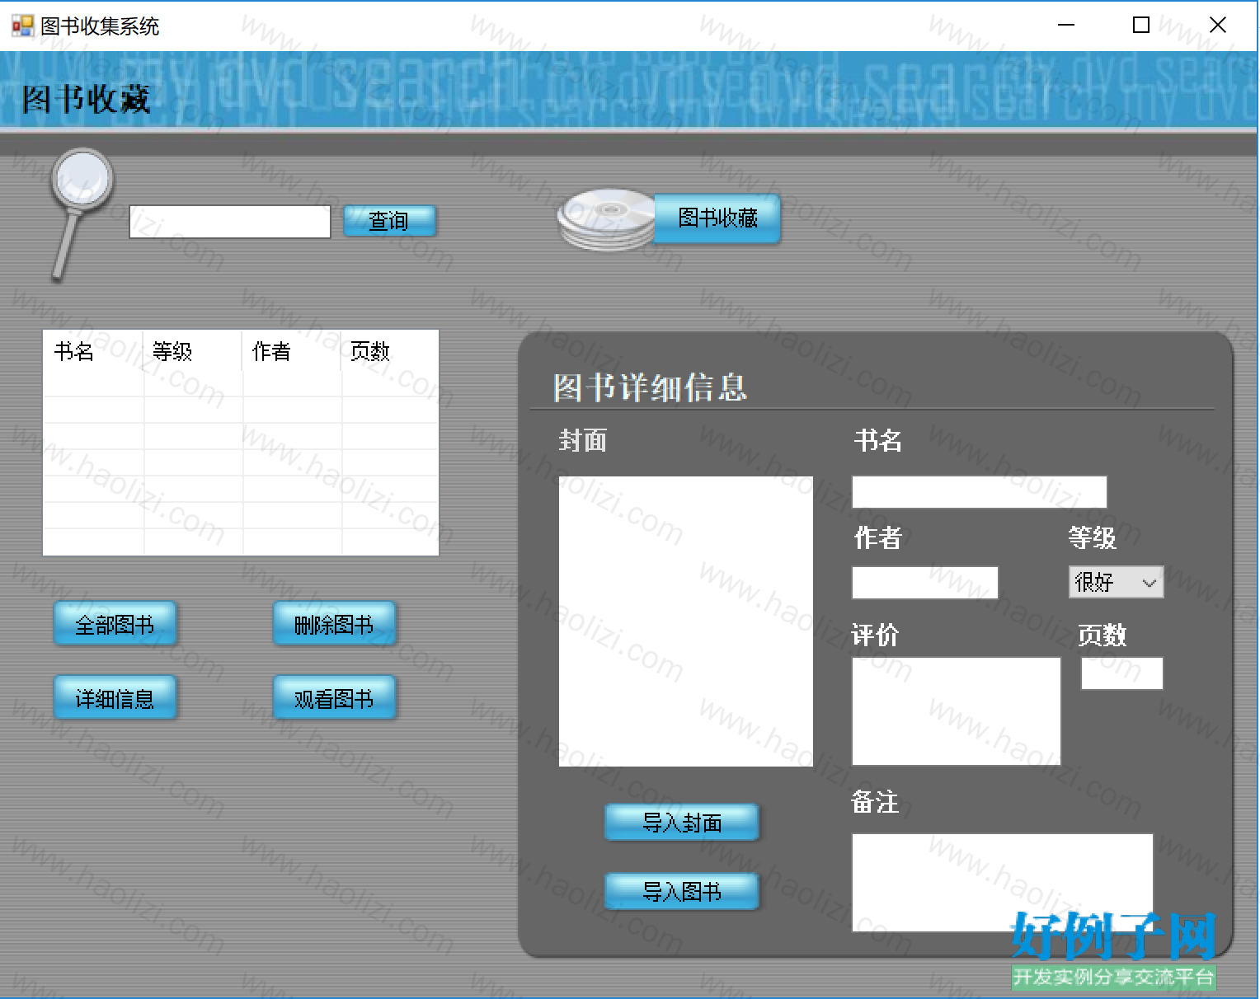Open the 等级 dropdown showing 很好
Viewport: 1260px width, 999px height.
pos(1116,582)
